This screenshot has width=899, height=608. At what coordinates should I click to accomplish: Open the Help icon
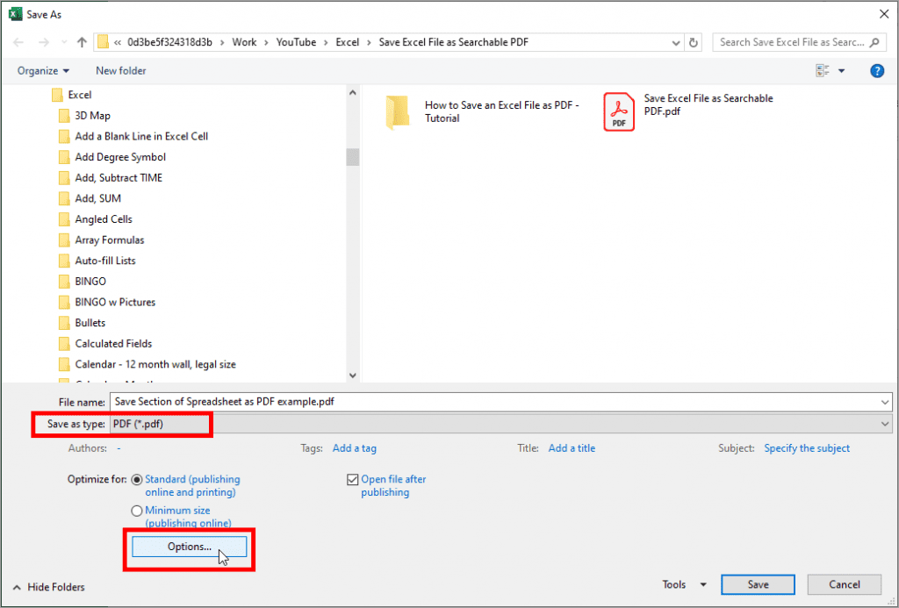[877, 70]
